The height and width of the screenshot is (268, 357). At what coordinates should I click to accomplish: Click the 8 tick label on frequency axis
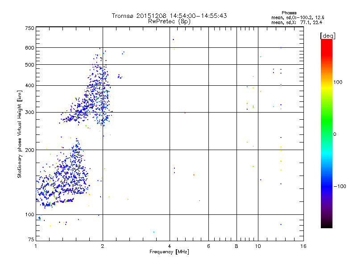pos(237,246)
